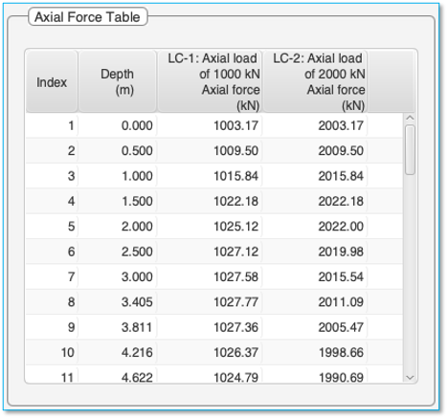The width and height of the screenshot is (448, 418).
Task: Select depth cell 1.000
Action: (x=118, y=176)
